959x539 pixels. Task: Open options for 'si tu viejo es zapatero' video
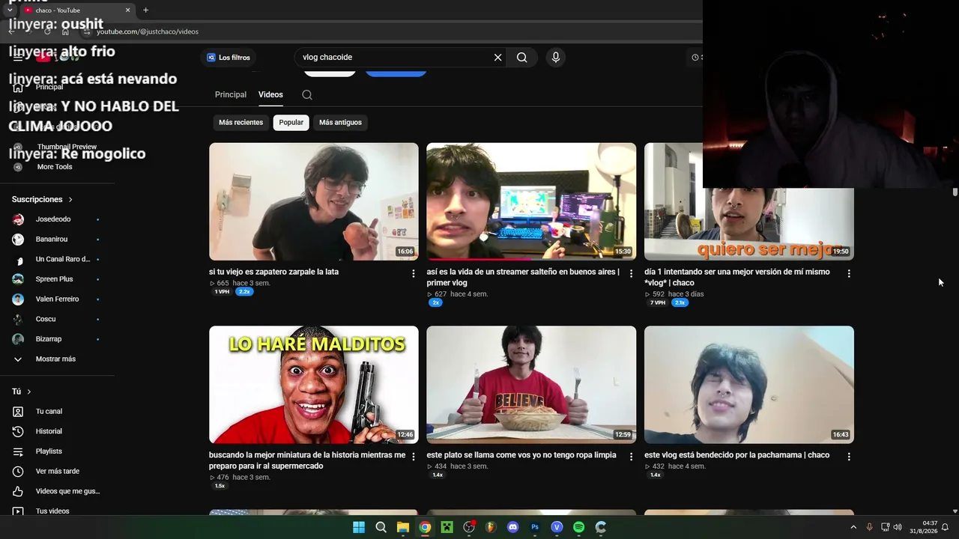[413, 274]
